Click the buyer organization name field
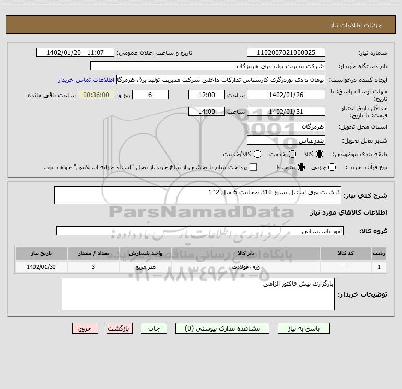Viewport: 402px width, 389px height. 208,66
